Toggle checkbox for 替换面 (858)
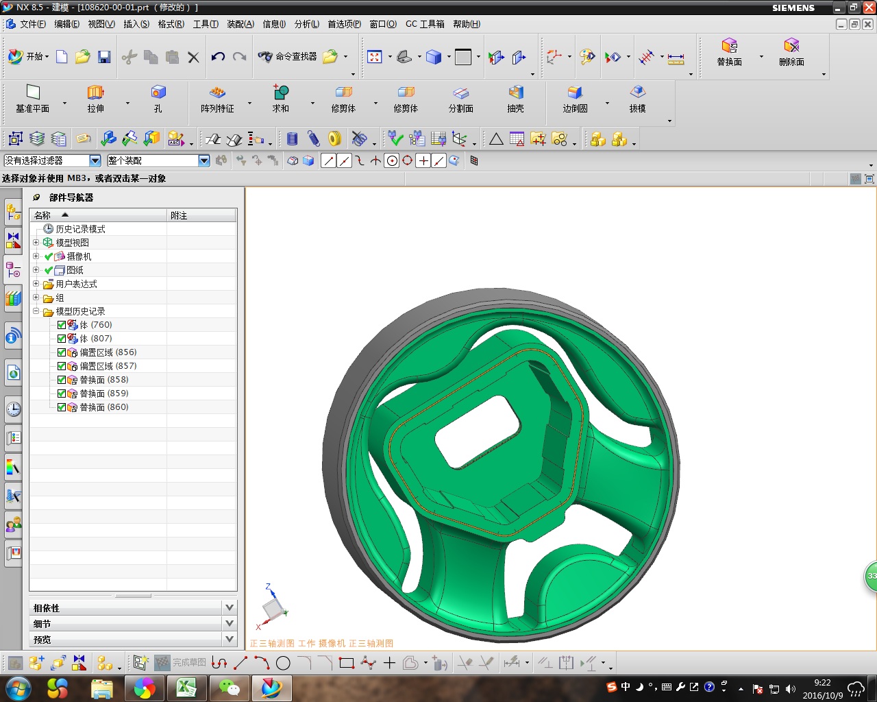The width and height of the screenshot is (877, 702). tap(62, 380)
